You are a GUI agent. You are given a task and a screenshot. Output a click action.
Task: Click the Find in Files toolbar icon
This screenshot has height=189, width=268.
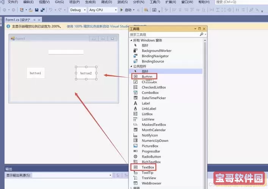146,10
